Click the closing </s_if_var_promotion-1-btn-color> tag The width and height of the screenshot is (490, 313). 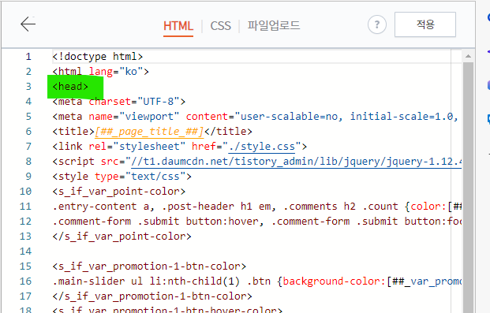(152, 296)
